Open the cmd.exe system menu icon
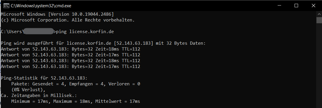This screenshot has height=108, width=322. (6, 6)
